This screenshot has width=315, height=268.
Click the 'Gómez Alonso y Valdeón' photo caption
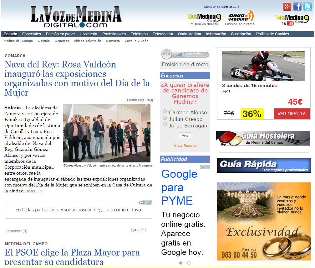point(108,166)
